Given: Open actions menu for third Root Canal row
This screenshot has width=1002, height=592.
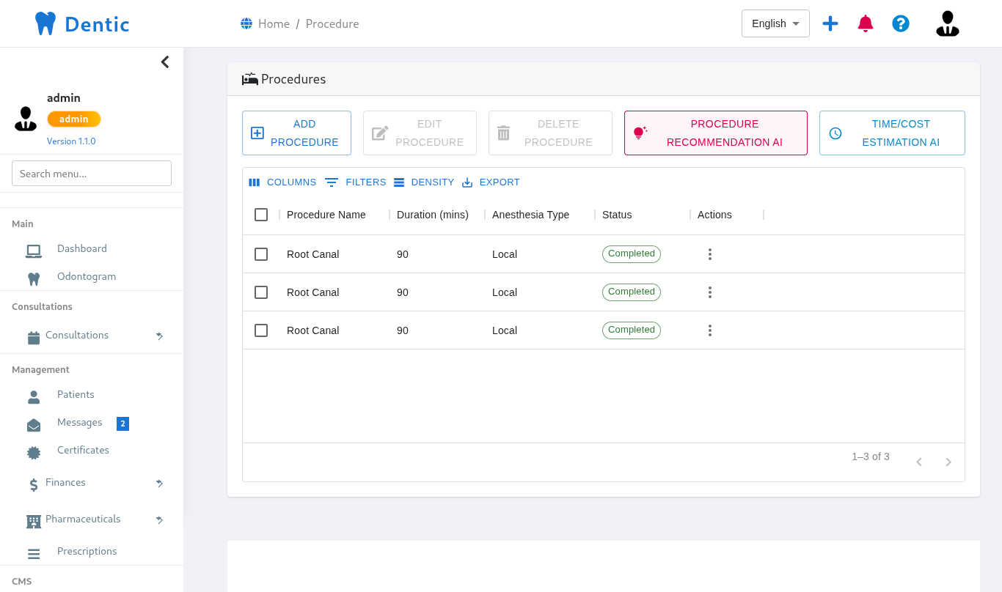Looking at the screenshot, I should coord(709,330).
